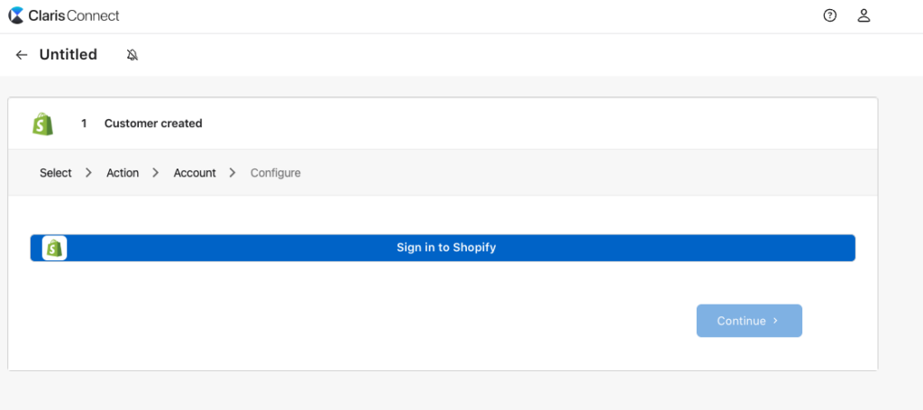The width and height of the screenshot is (923, 410).
Task: Click the chevron between Action and Account
Action: (x=156, y=173)
